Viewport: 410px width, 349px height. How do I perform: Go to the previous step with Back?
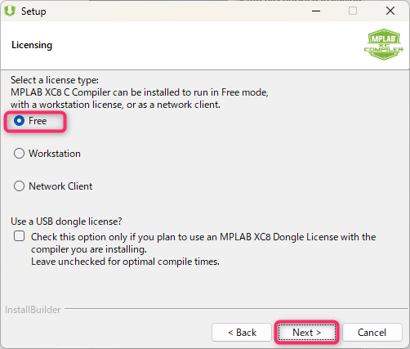click(242, 333)
